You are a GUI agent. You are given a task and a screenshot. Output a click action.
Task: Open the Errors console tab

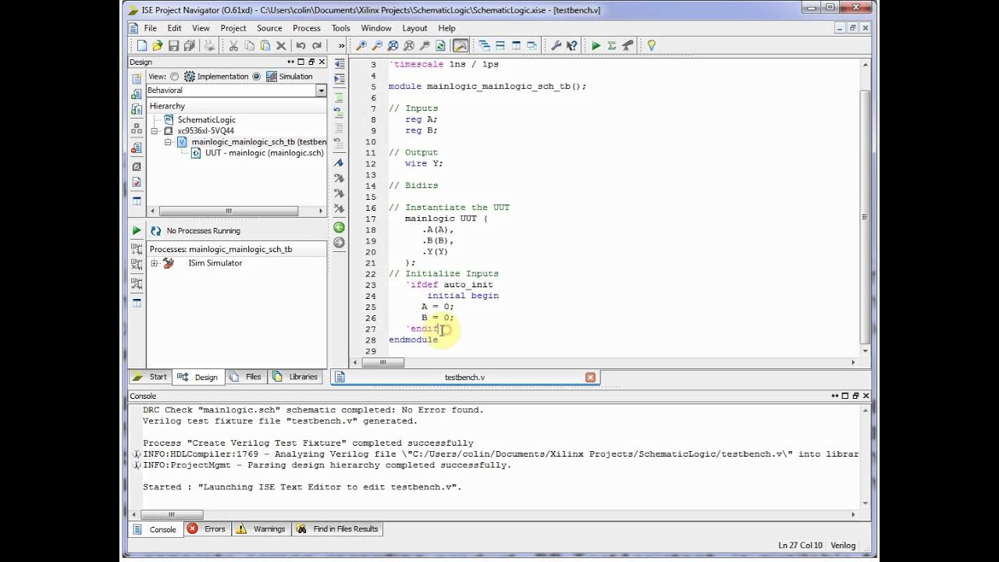click(207, 529)
